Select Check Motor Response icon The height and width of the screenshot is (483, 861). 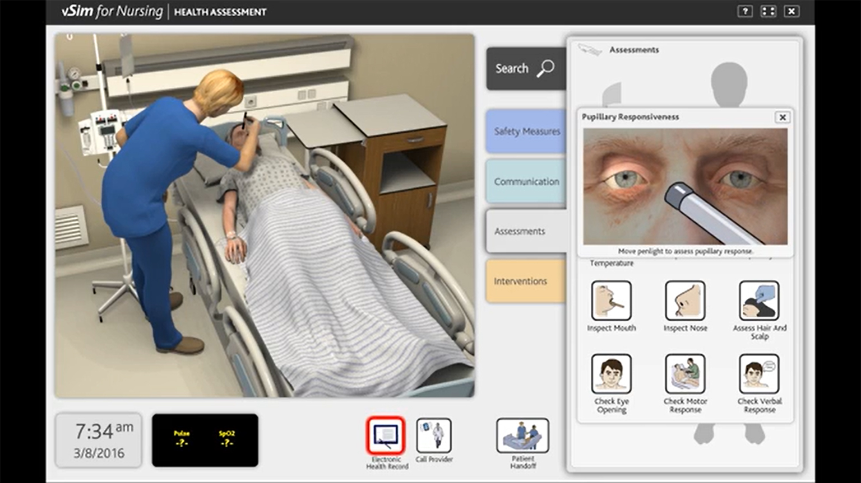pos(685,374)
